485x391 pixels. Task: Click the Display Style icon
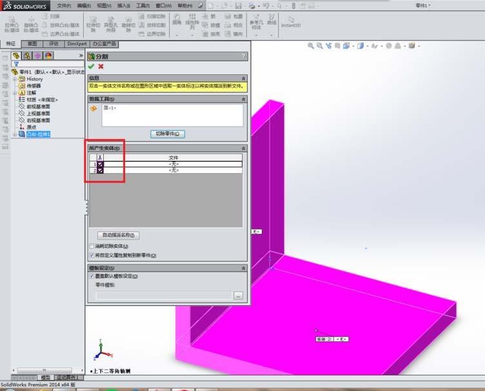pyautogui.click(x=361, y=46)
